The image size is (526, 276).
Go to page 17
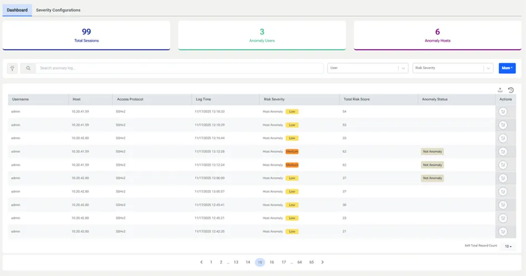click(283, 262)
